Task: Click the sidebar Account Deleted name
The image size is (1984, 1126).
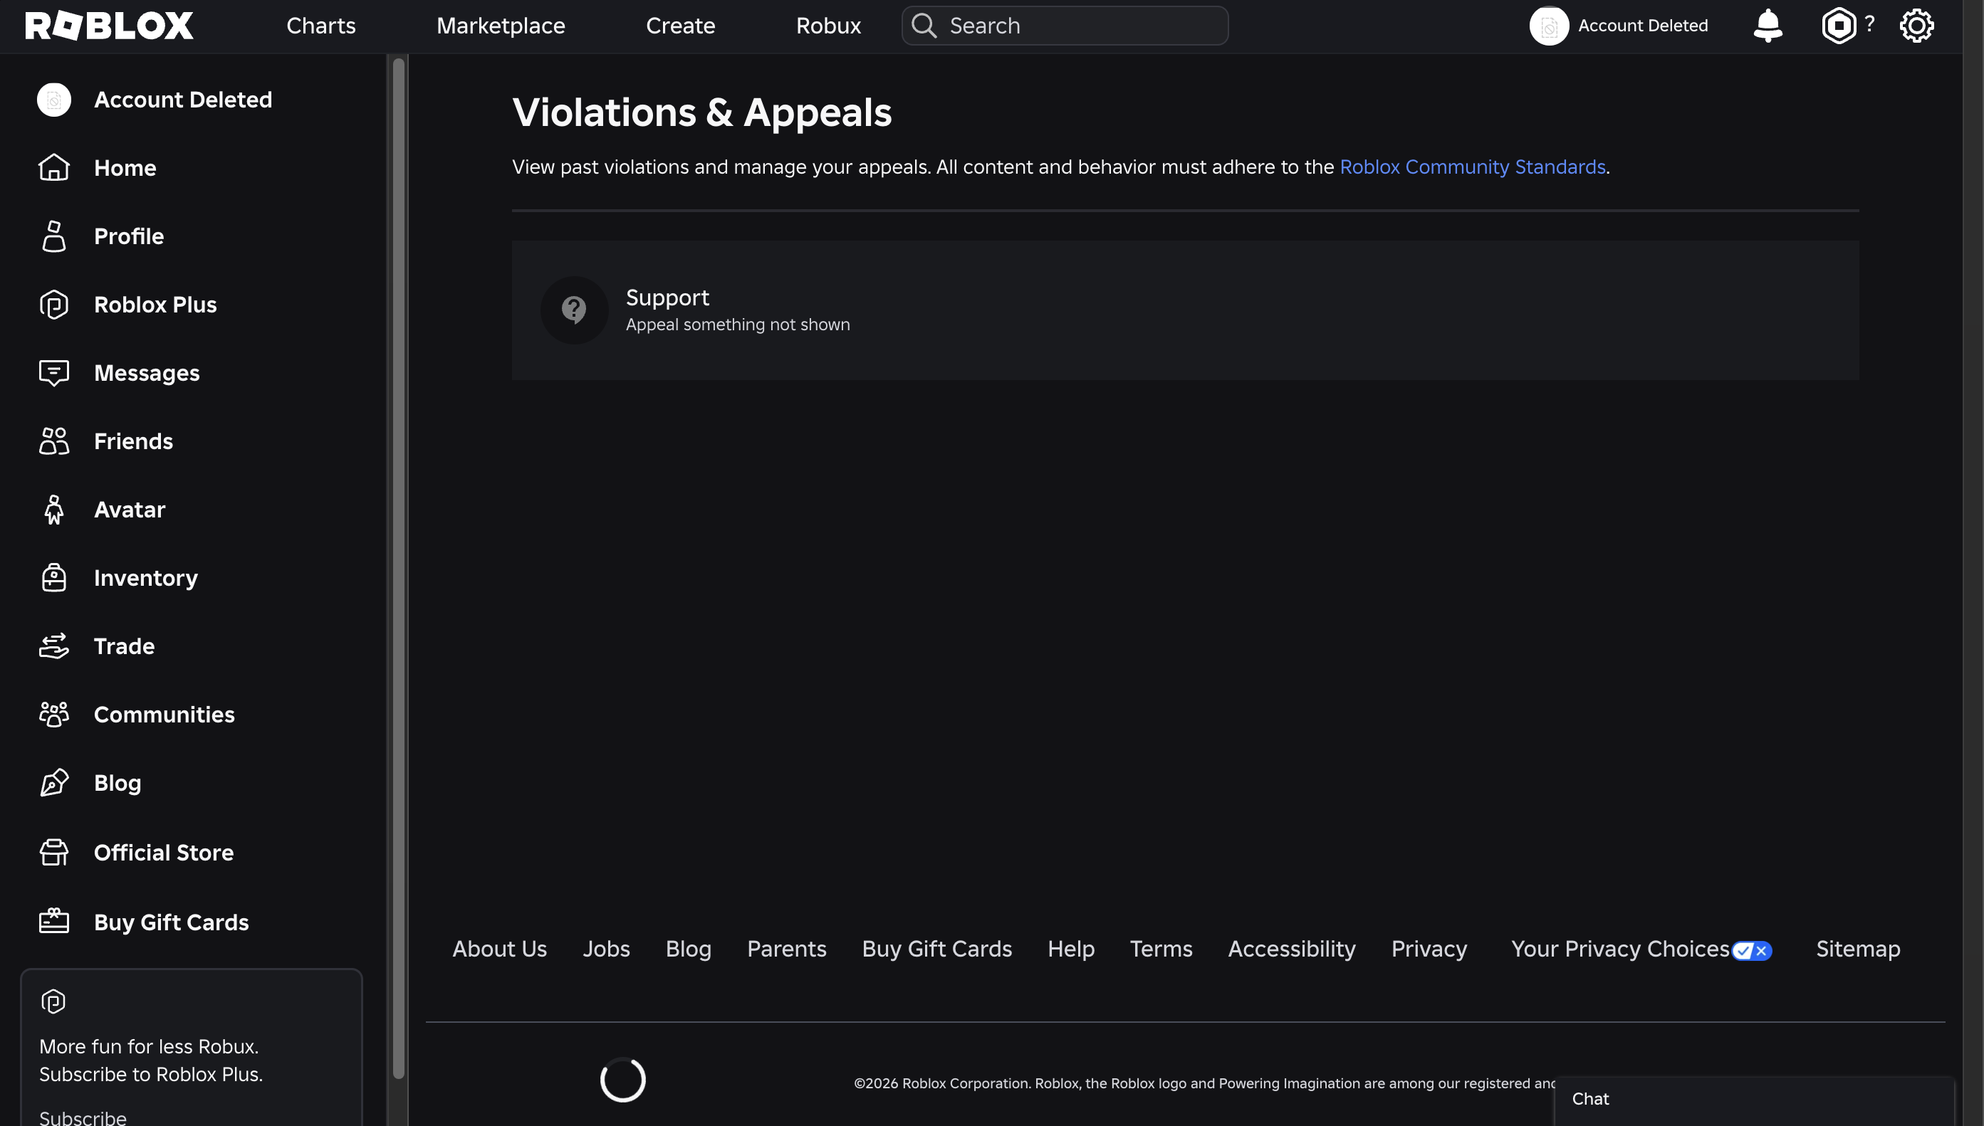Action: [x=184, y=100]
